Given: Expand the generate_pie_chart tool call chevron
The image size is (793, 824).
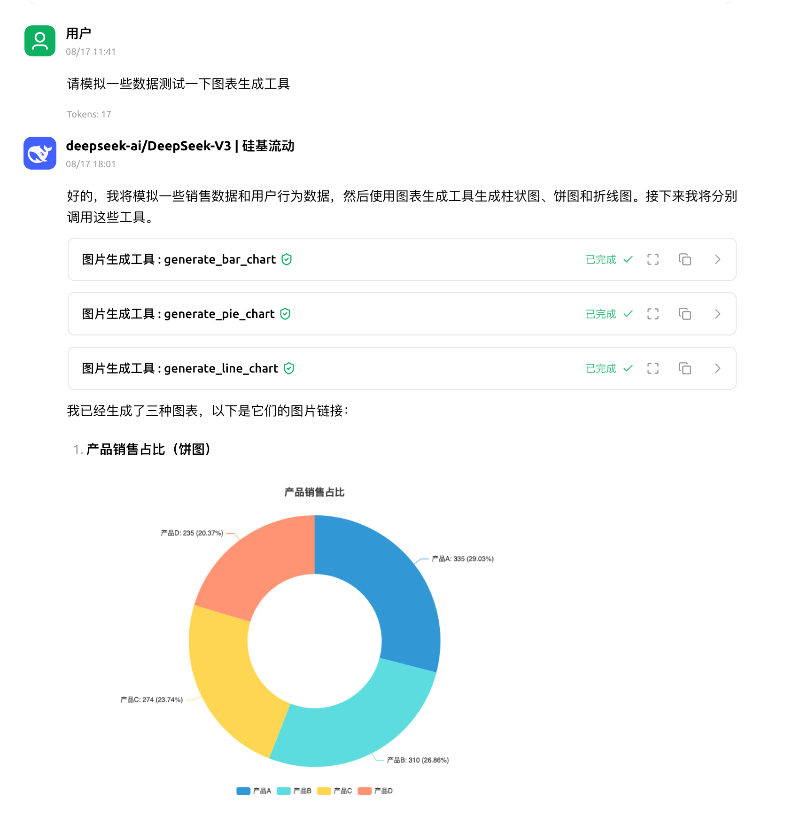Looking at the screenshot, I should (x=717, y=314).
